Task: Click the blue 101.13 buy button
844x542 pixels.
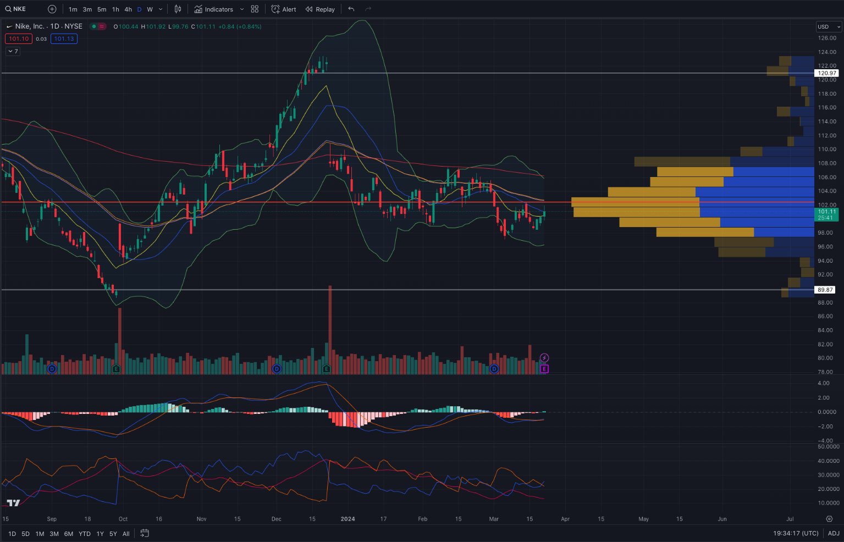Action: (x=64, y=38)
